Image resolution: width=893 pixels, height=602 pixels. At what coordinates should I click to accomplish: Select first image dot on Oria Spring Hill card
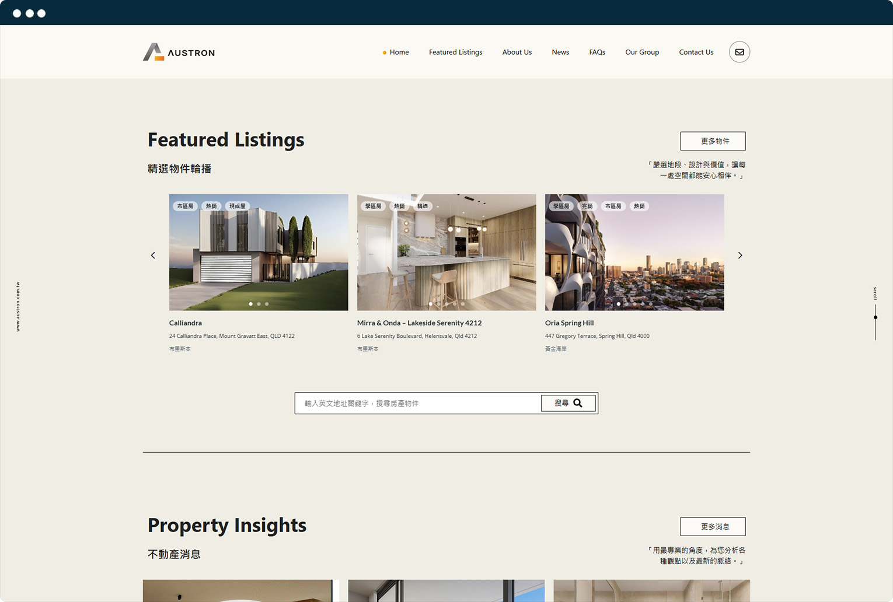point(619,304)
